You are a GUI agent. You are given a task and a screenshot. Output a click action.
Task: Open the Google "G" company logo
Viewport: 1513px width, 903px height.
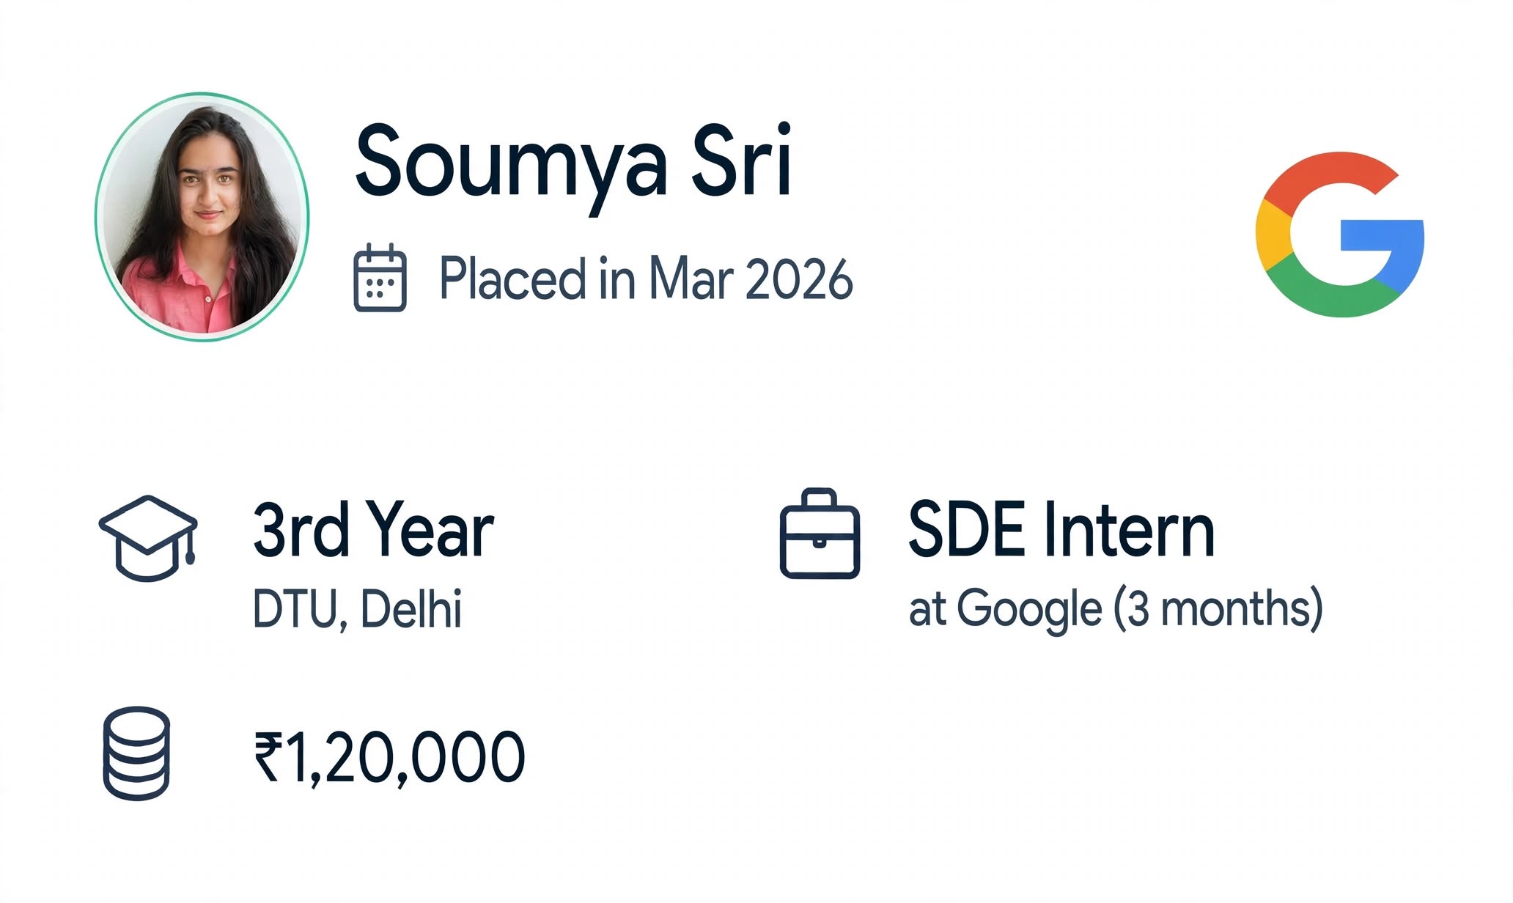[1340, 234]
